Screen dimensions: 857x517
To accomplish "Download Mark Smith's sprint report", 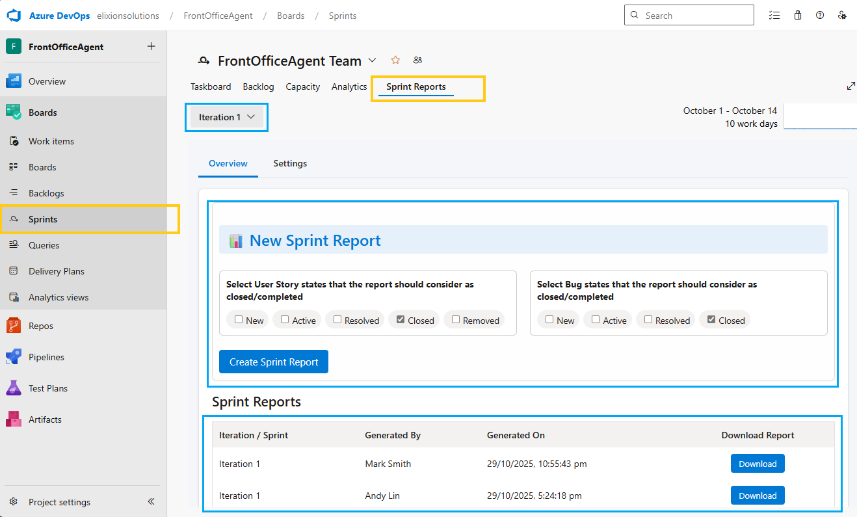I will tap(758, 464).
